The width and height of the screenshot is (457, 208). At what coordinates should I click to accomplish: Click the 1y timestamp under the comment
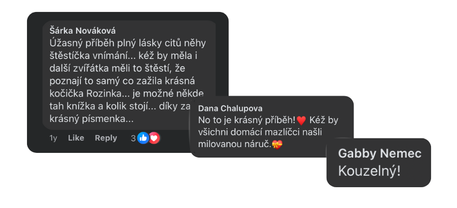53,138
